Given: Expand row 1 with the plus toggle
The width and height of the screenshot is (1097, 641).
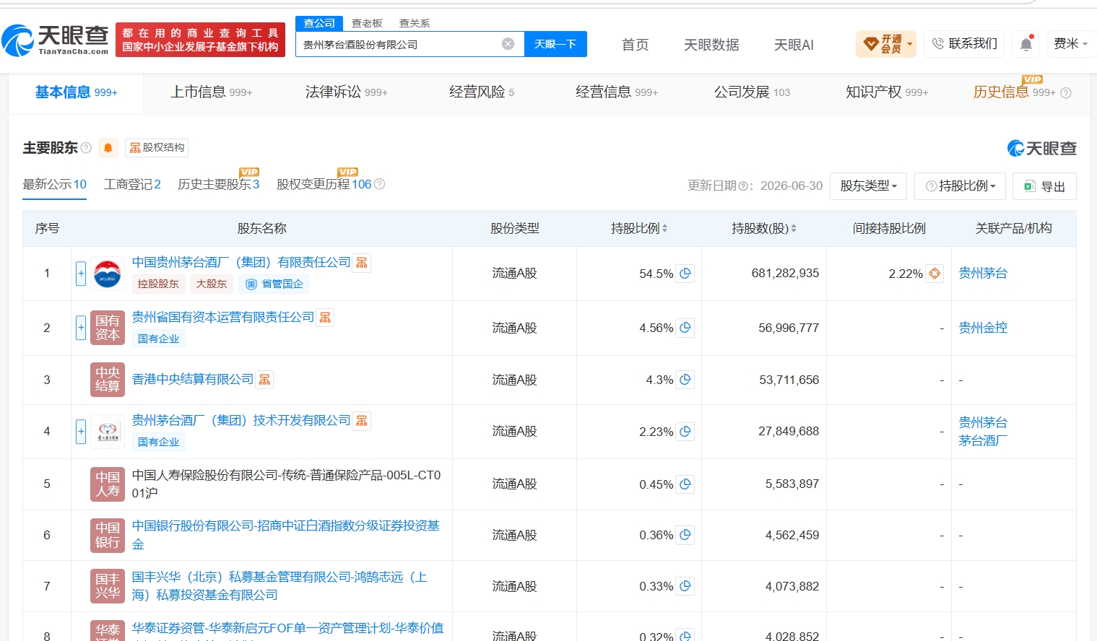Looking at the screenshot, I should click(x=81, y=274).
